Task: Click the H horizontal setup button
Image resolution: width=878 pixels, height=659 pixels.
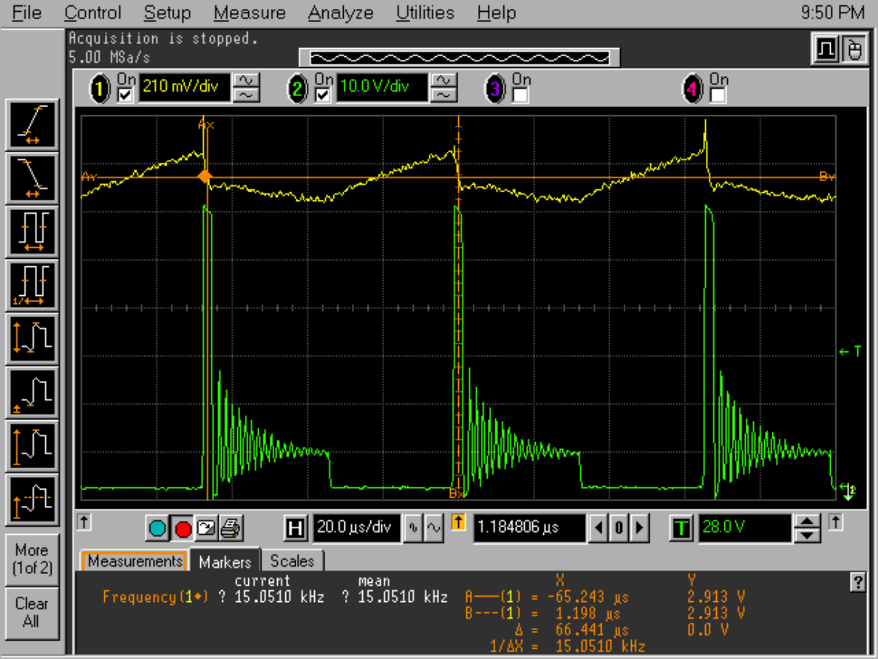Action: click(295, 528)
